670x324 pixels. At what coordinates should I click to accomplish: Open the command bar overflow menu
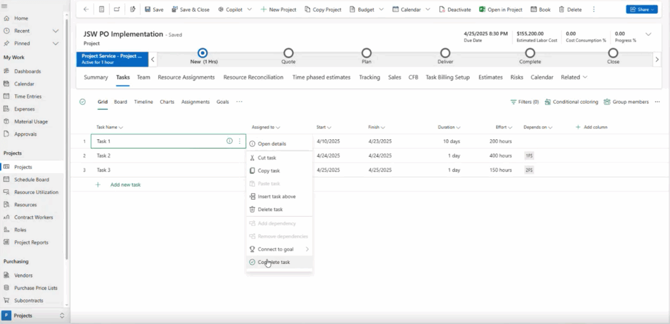[x=594, y=9]
